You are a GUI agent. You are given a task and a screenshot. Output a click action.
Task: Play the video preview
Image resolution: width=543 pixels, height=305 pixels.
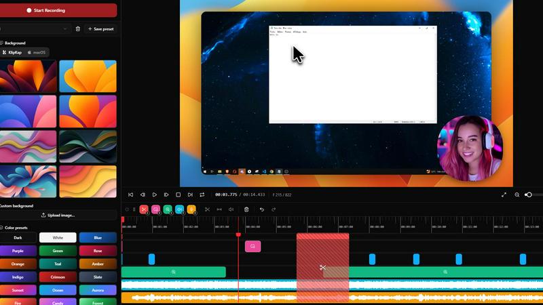pos(155,195)
